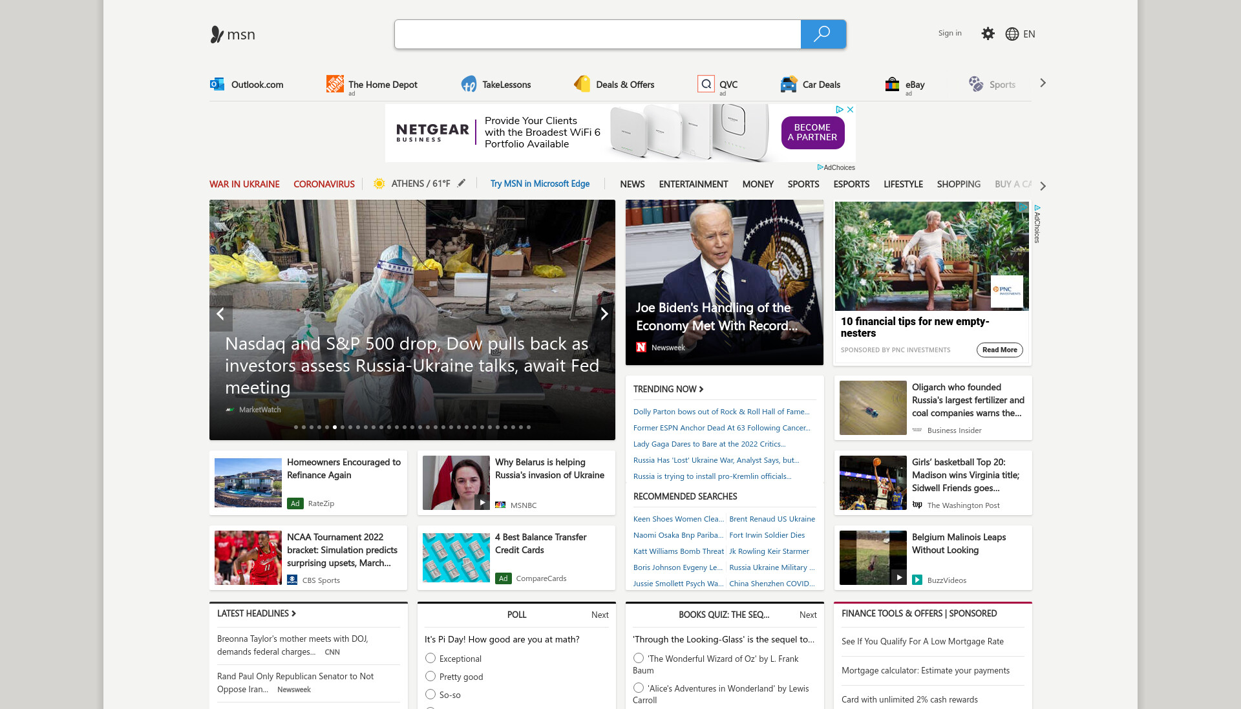Click the sun weather icon
This screenshot has width=1241, height=709.
(379, 184)
